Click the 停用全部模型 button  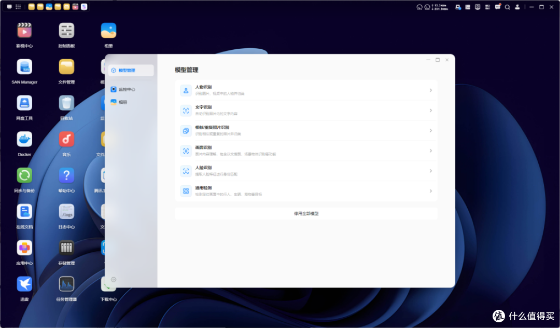point(306,213)
